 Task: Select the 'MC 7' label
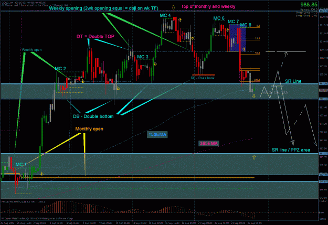233,22
